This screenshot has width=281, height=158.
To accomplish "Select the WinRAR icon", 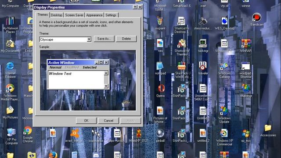I will point(245,46).
